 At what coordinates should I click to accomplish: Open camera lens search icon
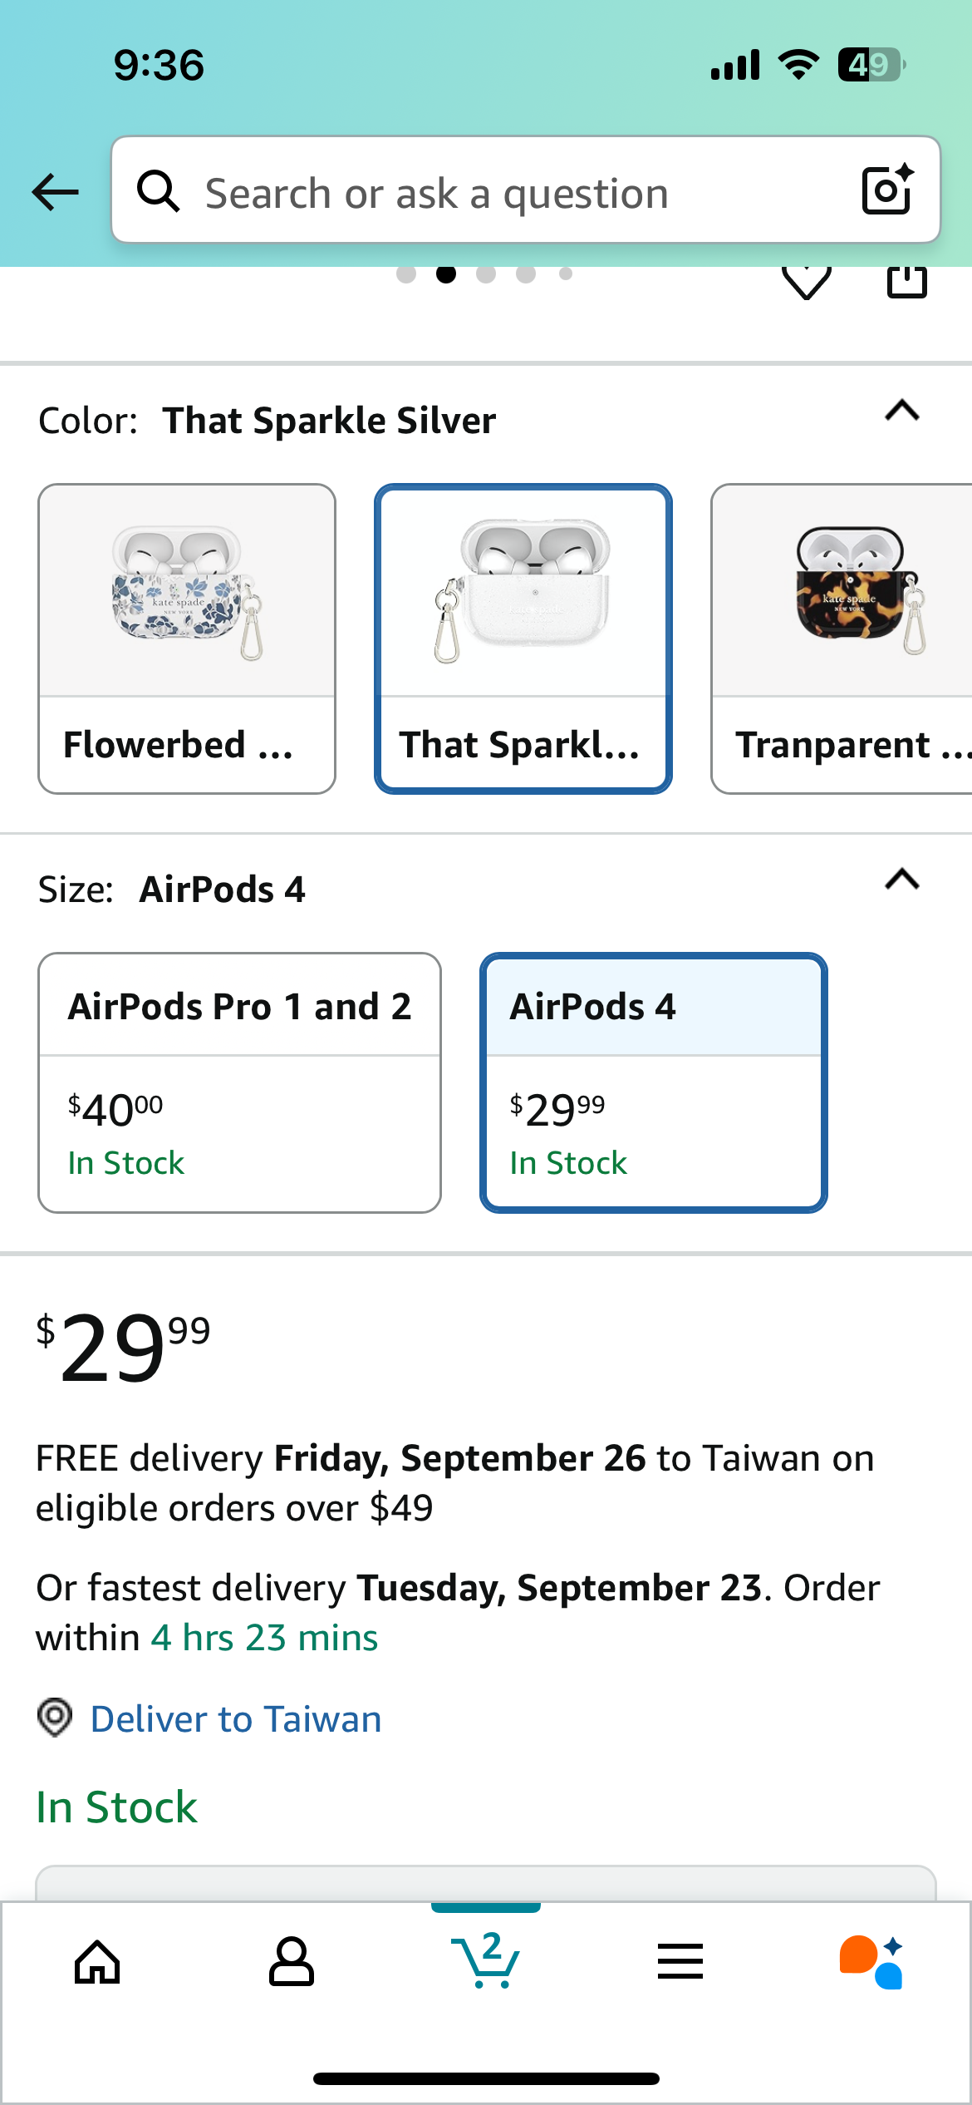887,190
